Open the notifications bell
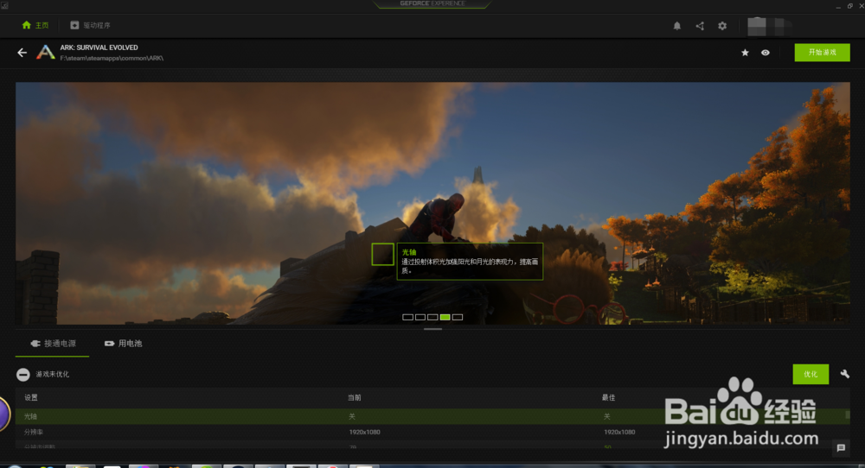The width and height of the screenshot is (865, 468). [677, 26]
